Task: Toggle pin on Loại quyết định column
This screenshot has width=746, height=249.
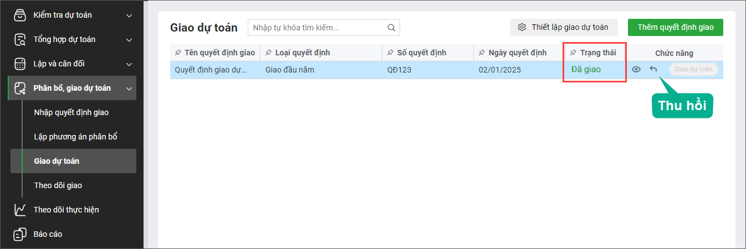Action: click(269, 53)
